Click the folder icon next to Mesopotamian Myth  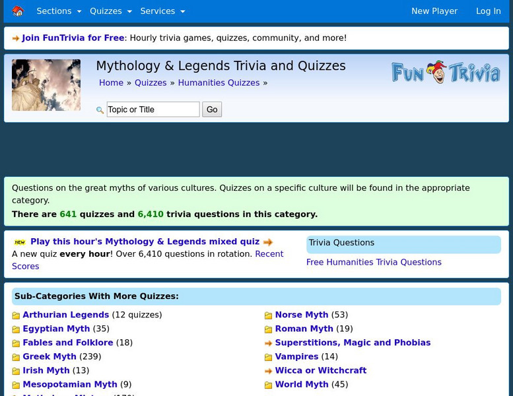(x=16, y=385)
